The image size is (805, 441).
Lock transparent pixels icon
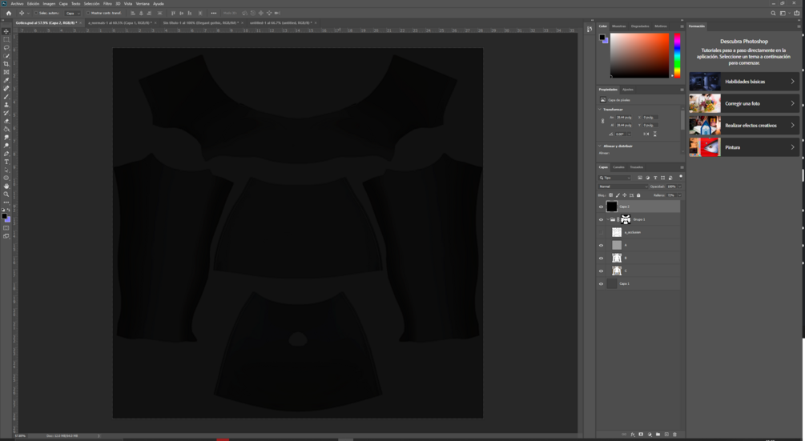coord(610,195)
